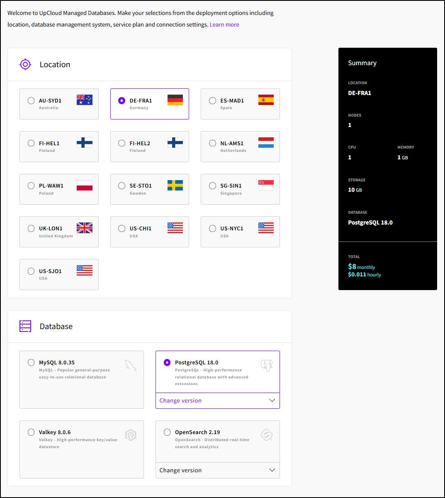Click the OpenSearch logo icon
The width and height of the screenshot is (445, 498).
click(266, 435)
